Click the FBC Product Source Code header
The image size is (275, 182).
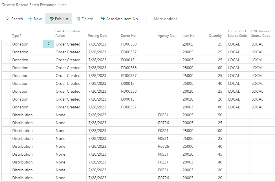click(237, 33)
